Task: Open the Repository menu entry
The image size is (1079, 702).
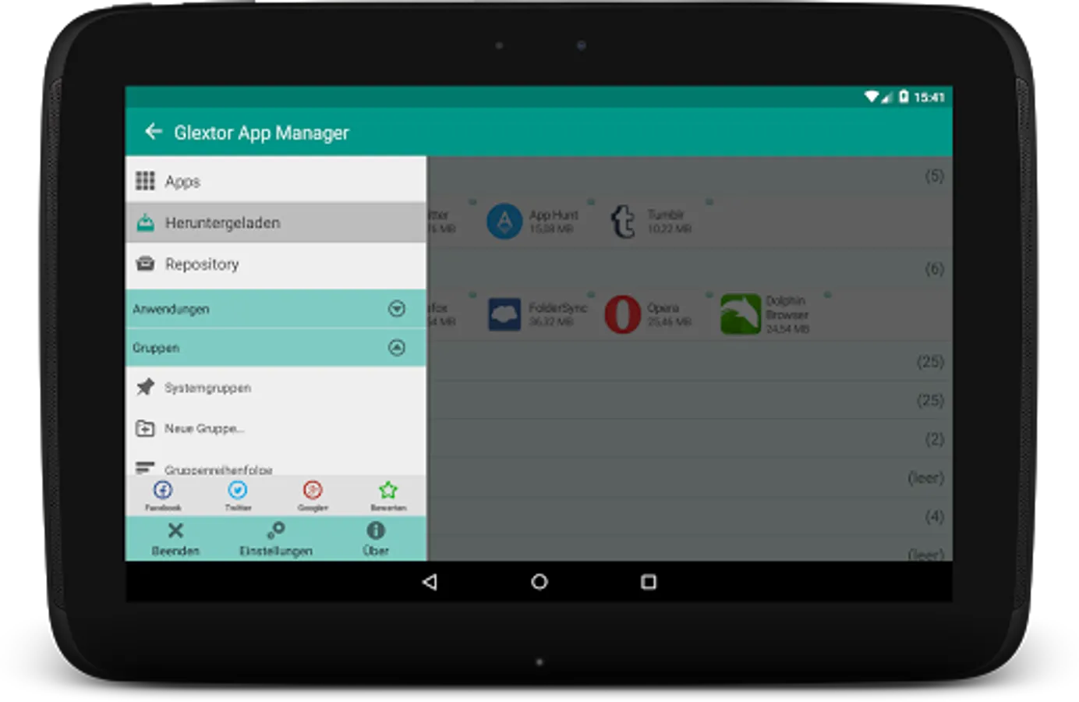Action: (x=276, y=264)
